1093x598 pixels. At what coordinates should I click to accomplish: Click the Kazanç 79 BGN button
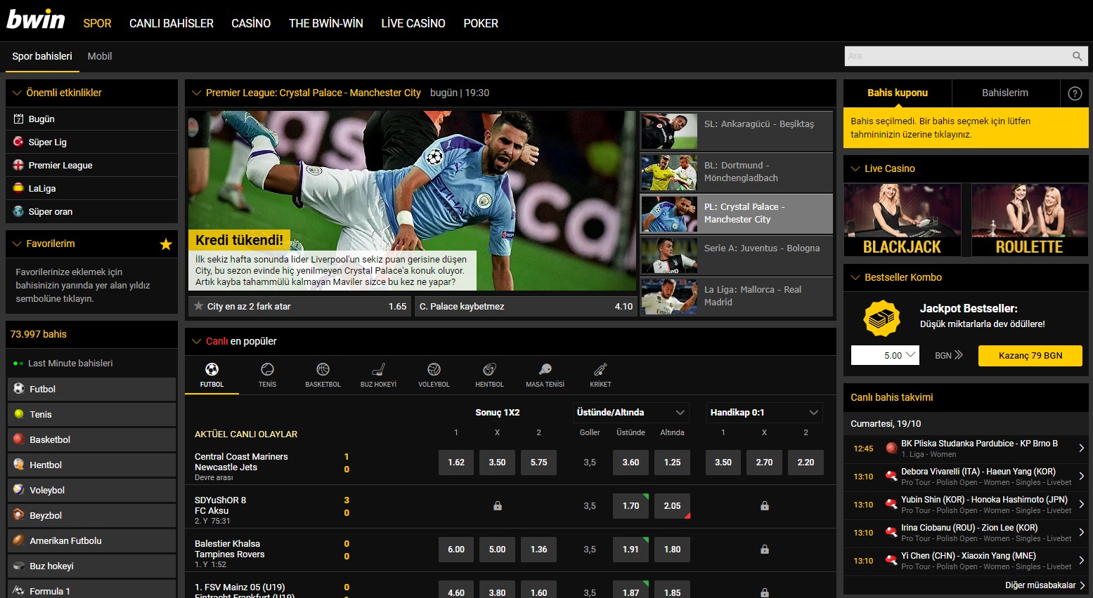(1030, 355)
